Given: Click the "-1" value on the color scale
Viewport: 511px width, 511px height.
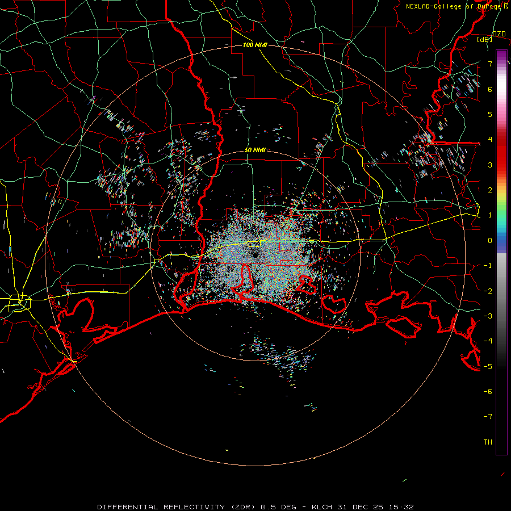Looking at the screenshot, I should (x=488, y=266).
